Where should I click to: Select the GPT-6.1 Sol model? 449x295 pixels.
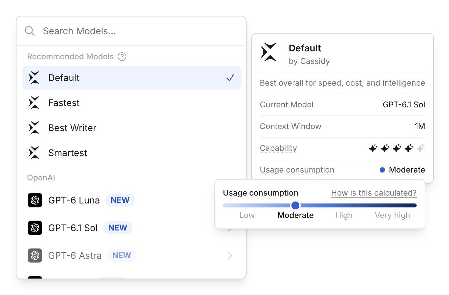coord(131,228)
